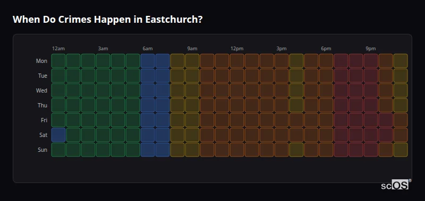Click the Saturday 1am green cell
This screenshot has height=201, width=425.
[73, 135]
